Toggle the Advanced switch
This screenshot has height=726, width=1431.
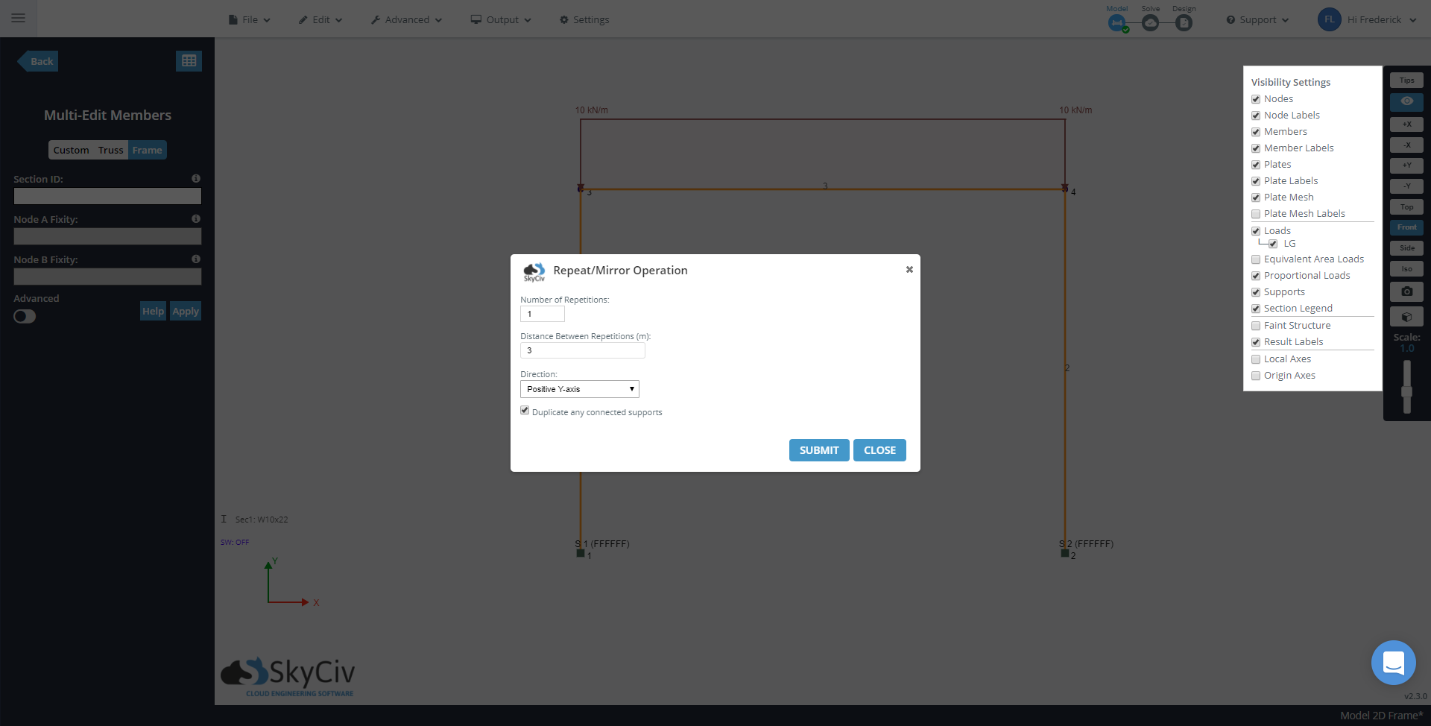click(25, 317)
